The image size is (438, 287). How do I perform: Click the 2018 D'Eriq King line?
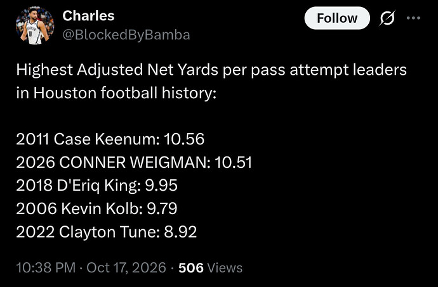coord(96,186)
